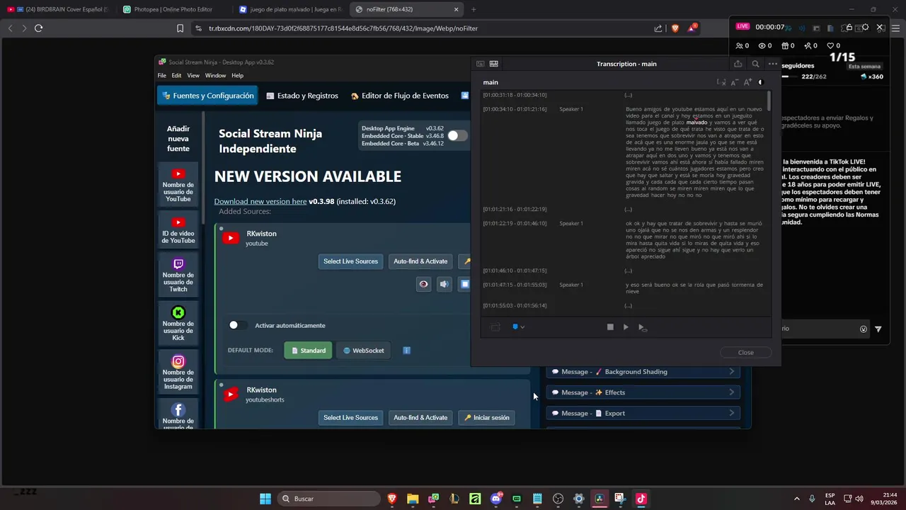Toggle 'Activar automáticamente' switch
The image size is (906, 510).
(x=238, y=325)
